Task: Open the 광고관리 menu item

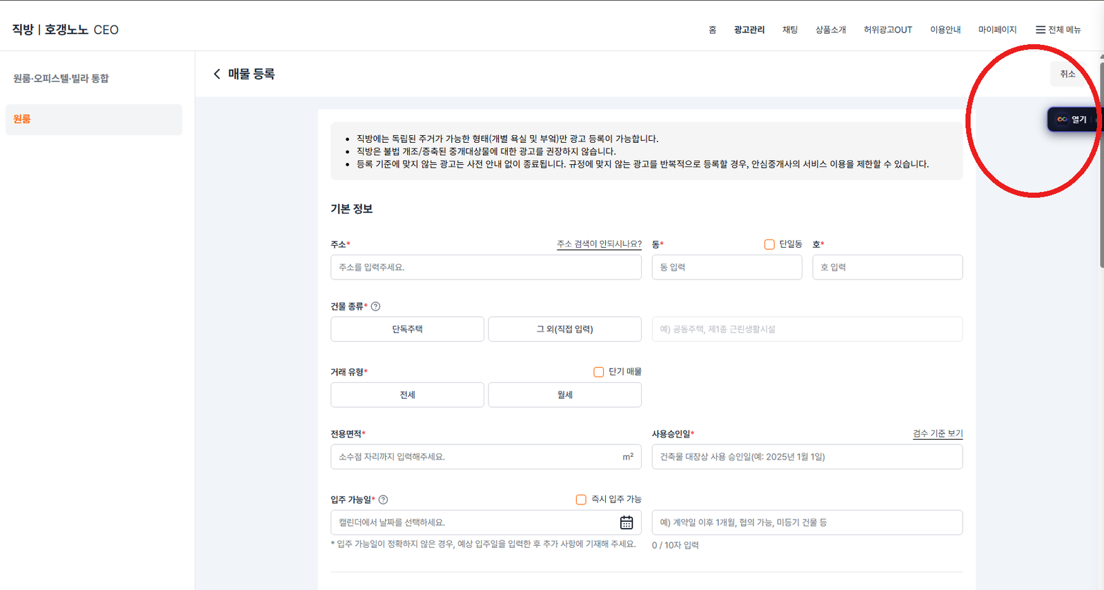Action: coord(749,30)
